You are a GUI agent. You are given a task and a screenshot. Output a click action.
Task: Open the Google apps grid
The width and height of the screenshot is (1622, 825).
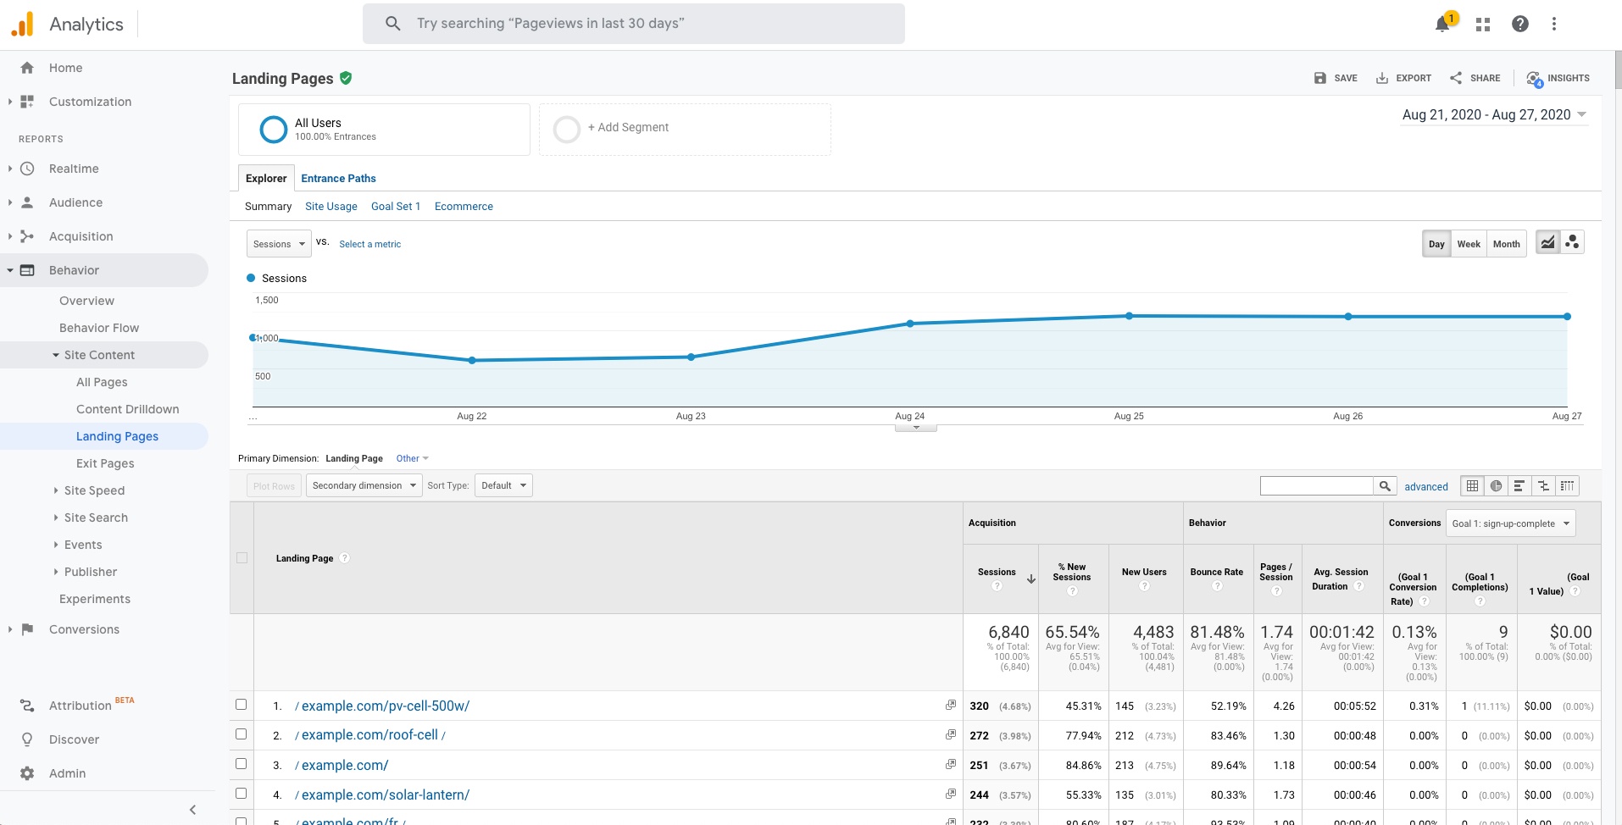[1482, 25]
